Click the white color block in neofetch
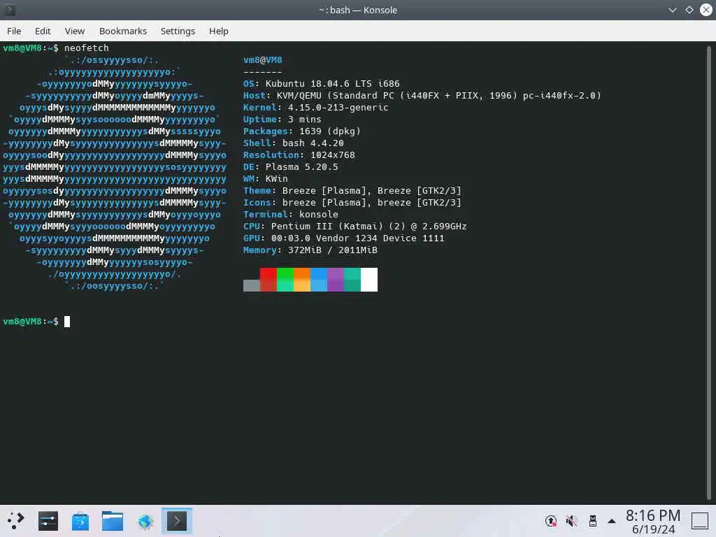 (369, 280)
